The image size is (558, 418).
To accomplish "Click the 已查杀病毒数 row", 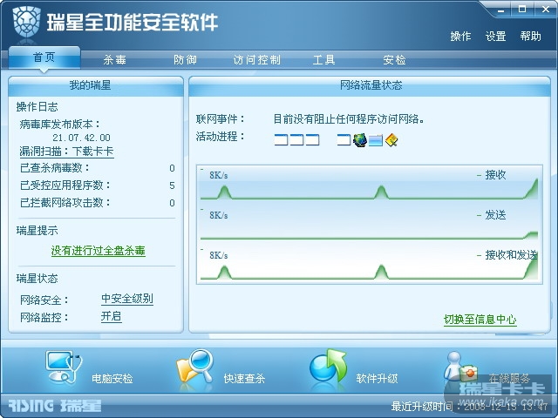I will pyautogui.click(x=97, y=168).
